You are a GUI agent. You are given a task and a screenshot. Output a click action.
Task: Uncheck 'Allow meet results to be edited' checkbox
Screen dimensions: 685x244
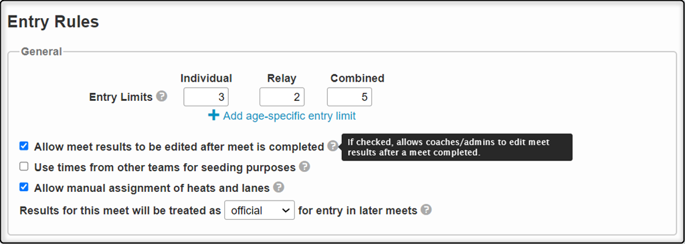24,146
